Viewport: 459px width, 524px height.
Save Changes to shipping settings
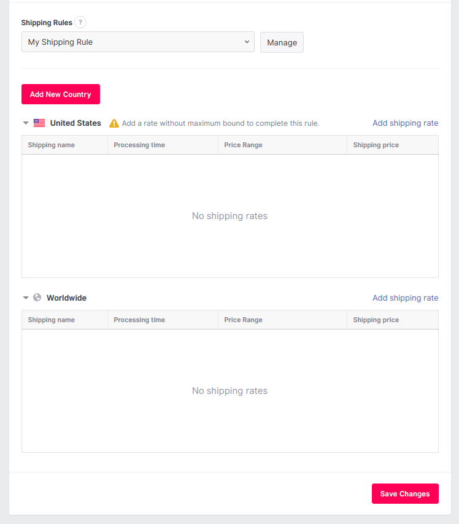tap(405, 494)
